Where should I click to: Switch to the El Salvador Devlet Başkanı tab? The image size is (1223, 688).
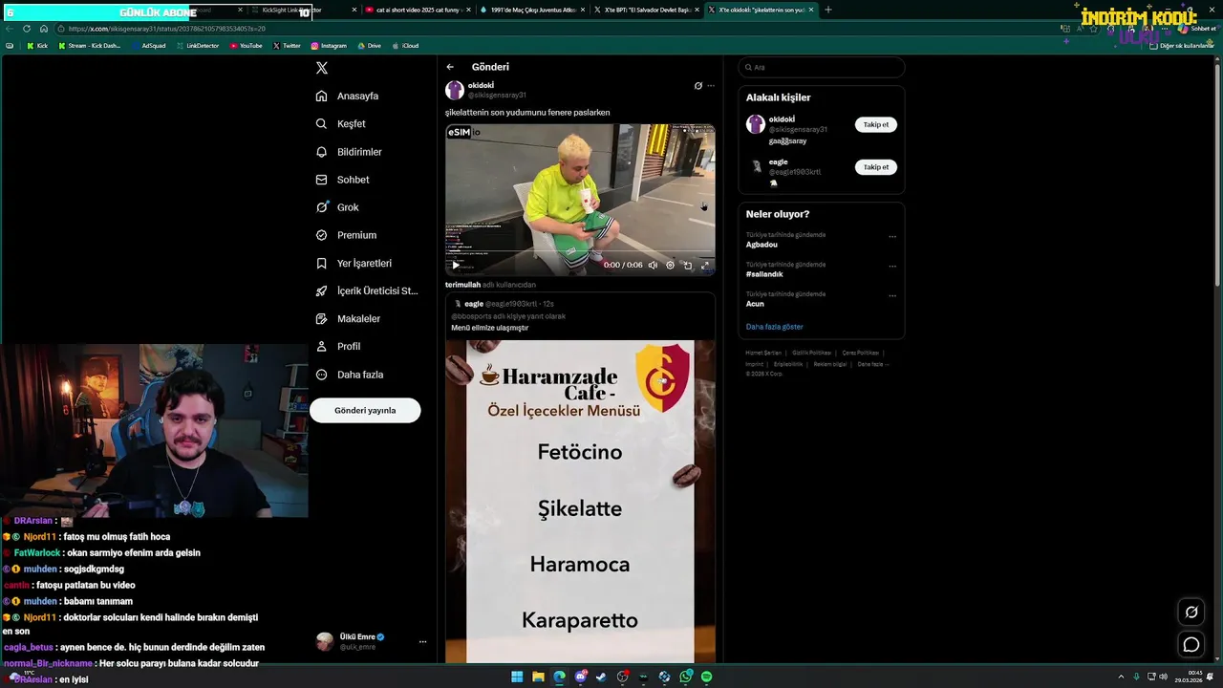(647, 10)
